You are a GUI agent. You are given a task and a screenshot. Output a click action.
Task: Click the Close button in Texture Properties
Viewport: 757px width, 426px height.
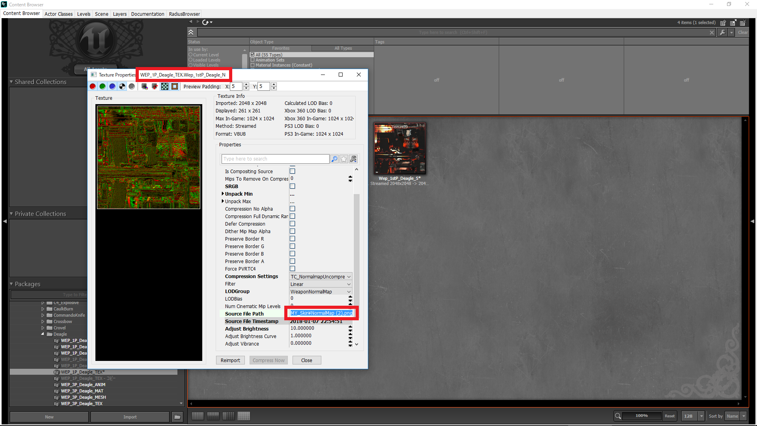click(x=306, y=360)
